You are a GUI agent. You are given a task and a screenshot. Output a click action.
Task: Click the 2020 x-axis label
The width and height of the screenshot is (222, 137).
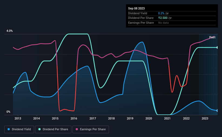pos(149,118)
